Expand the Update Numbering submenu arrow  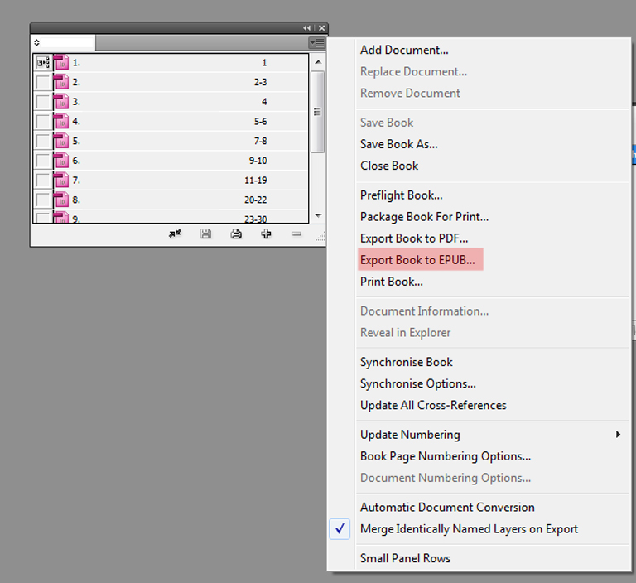coord(618,435)
